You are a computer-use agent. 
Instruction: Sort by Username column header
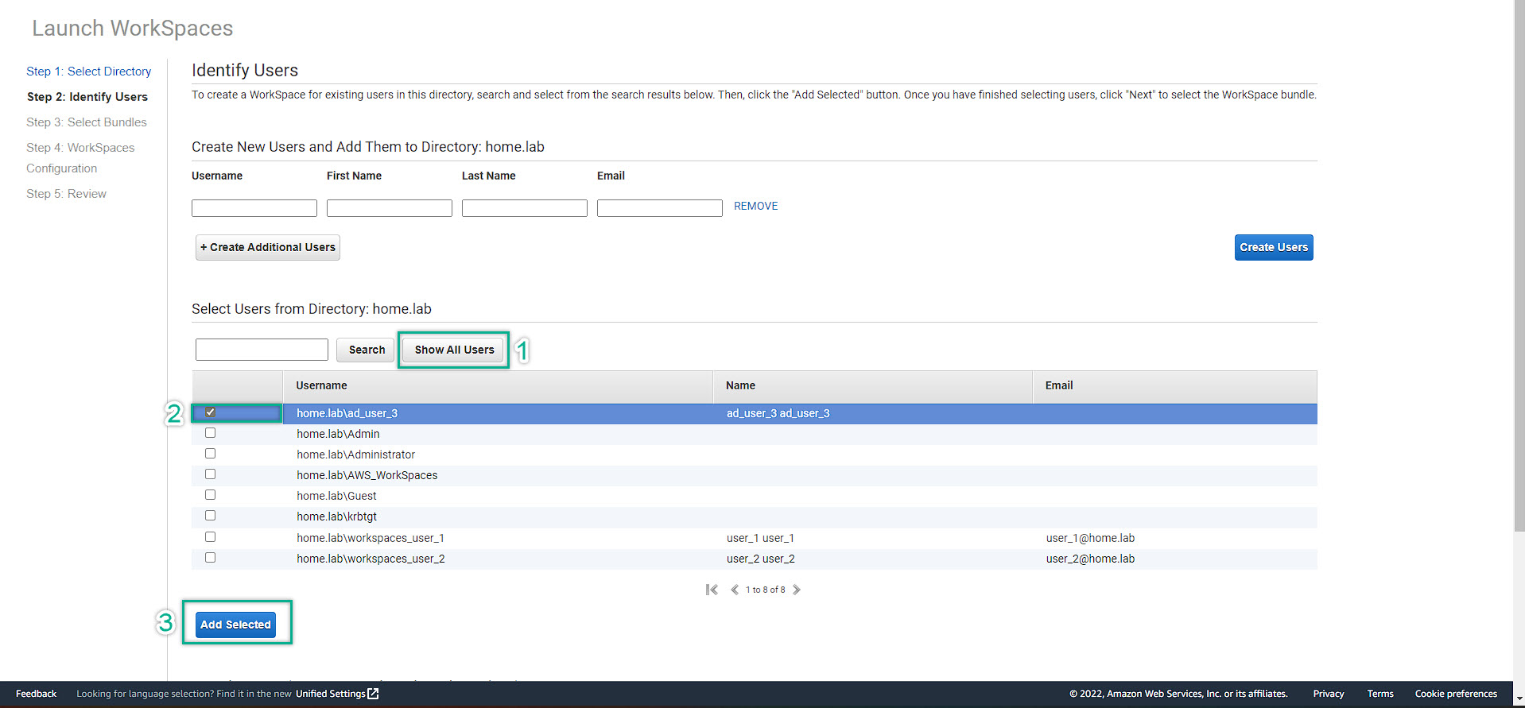498,385
